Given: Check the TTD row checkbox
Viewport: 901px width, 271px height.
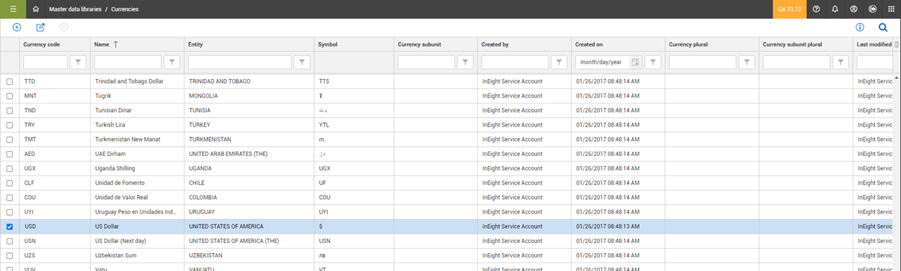Looking at the screenshot, I should pyautogui.click(x=9, y=82).
